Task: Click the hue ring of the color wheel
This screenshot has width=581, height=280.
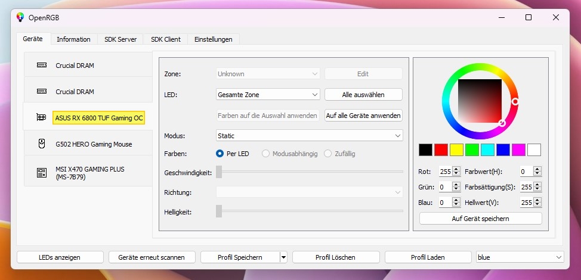Action: 480,67
